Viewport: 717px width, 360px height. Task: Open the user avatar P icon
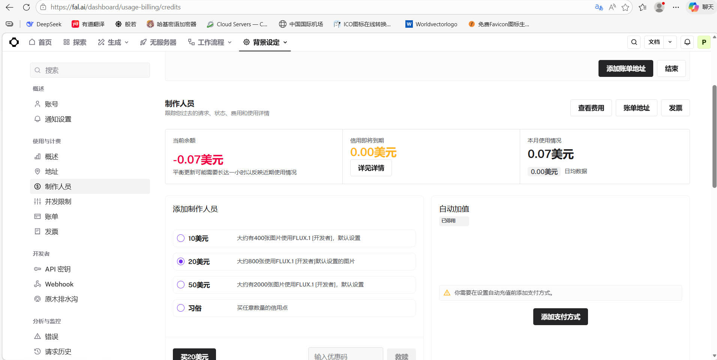[x=704, y=42]
